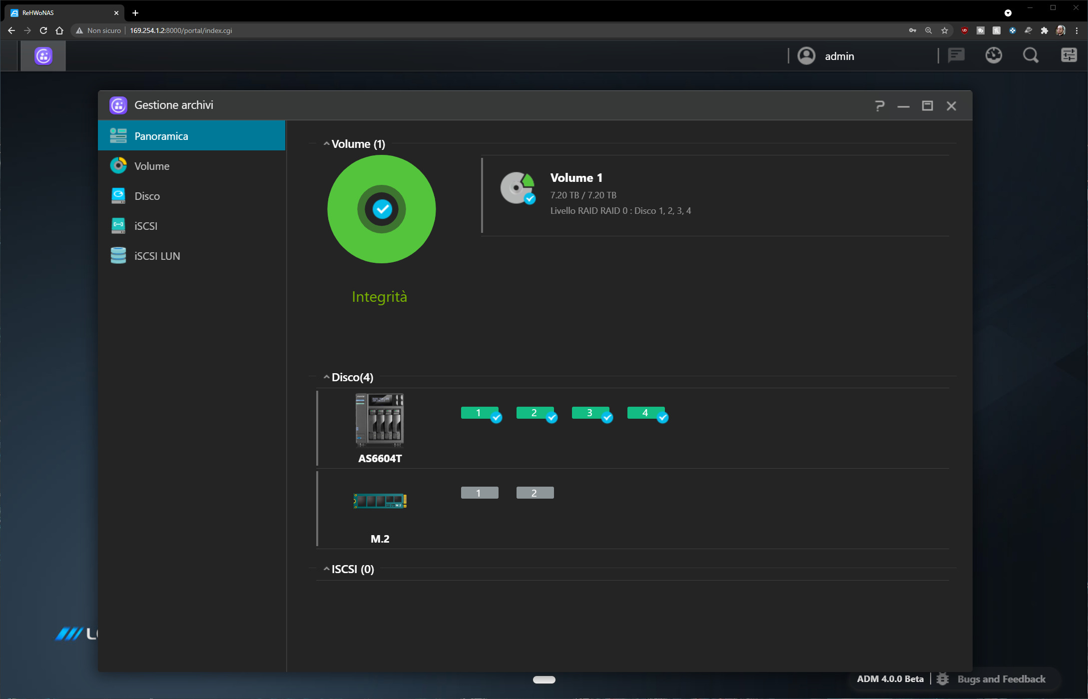Select disk slot 3 green badge
This screenshot has height=699, width=1088.
click(x=590, y=413)
